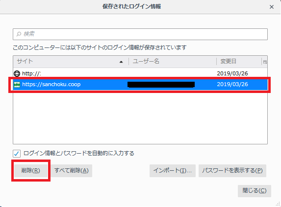Click the 2019/03/26 date in http:// row
The image size is (281, 207).
tap(232, 73)
